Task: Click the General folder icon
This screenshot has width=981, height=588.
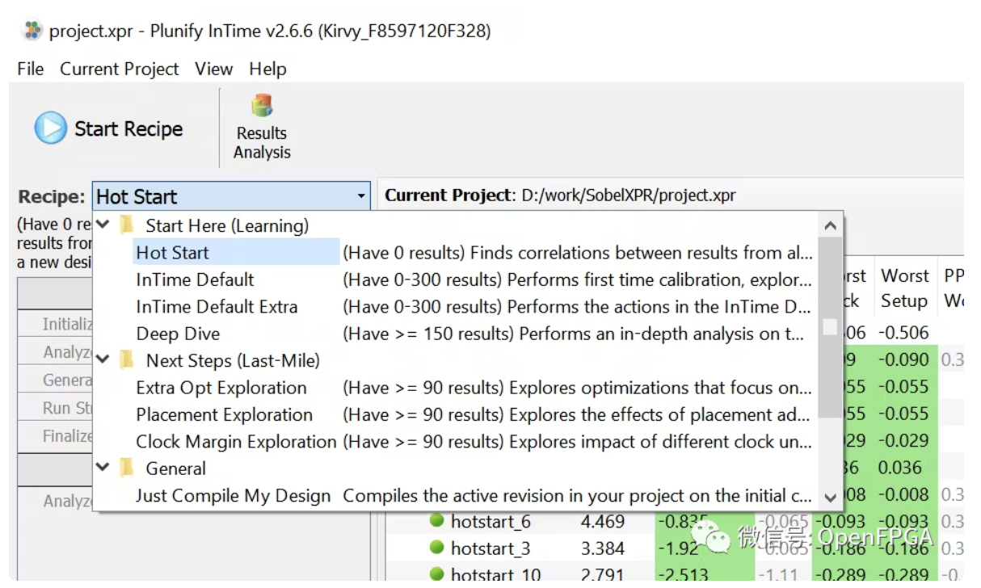Action: click(127, 468)
